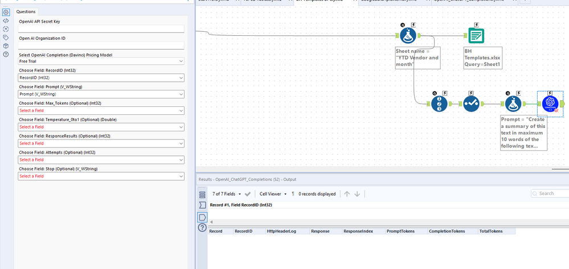Click the Search box in the Results panel
This screenshot has width=569, height=269.
pos(551,193)
